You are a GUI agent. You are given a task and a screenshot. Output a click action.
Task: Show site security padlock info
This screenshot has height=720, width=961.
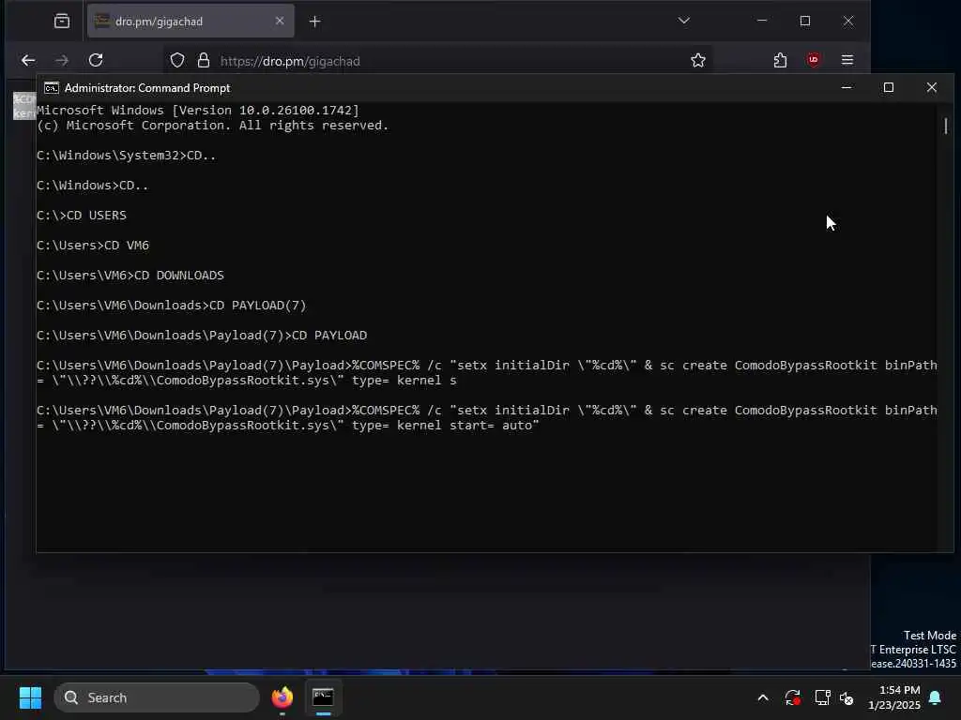coord(204,60)
